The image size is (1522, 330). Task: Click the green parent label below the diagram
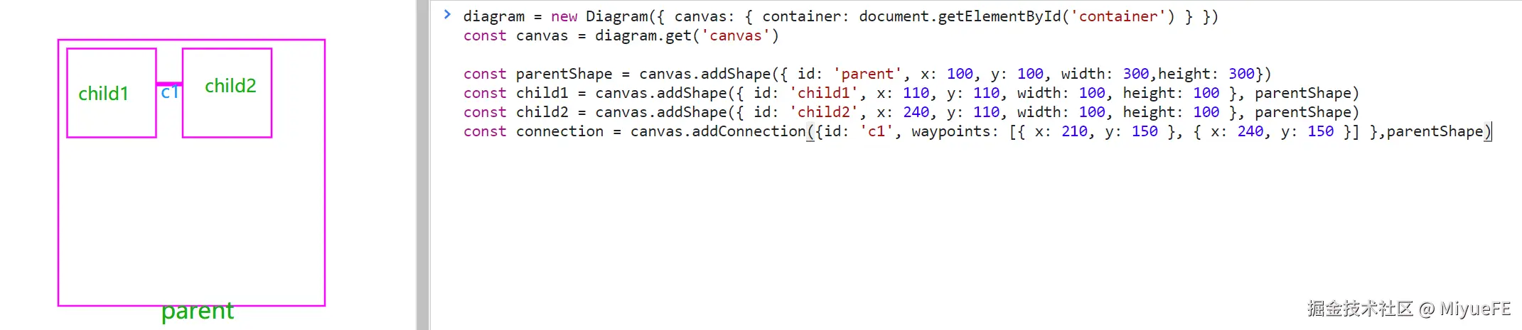[x=198, y=312]
